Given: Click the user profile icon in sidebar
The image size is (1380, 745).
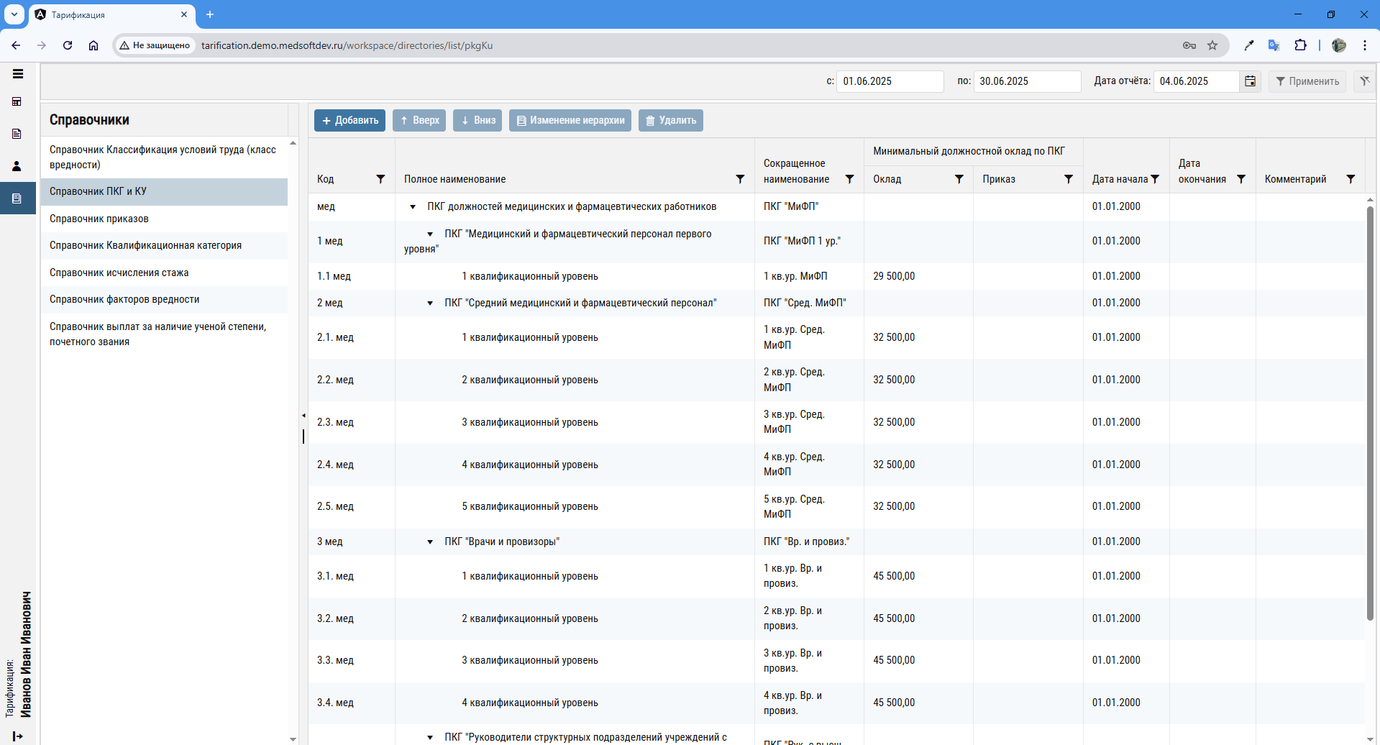Looking at the screenshot, I should (x=17, y=166).
